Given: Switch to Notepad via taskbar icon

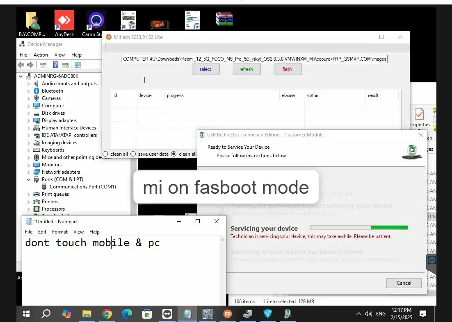Looking at the screenshot, I should click(x=187, y=314).
